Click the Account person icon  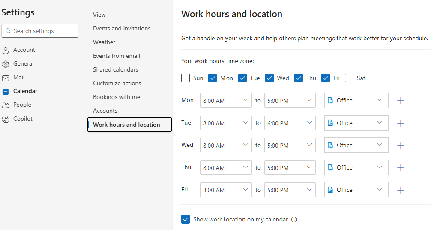[6, 50]
